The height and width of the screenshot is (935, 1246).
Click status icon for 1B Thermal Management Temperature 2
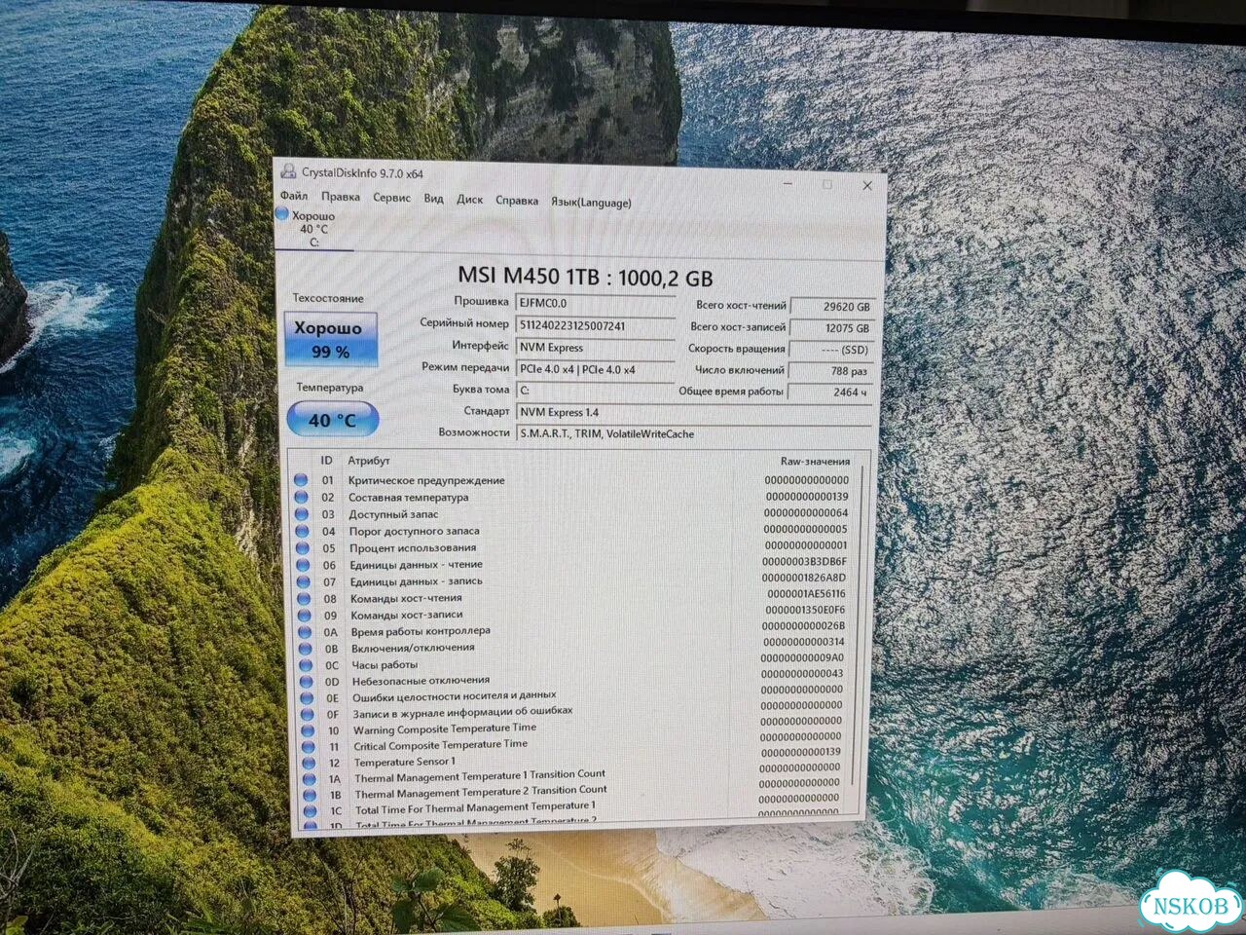click(309, 795)
